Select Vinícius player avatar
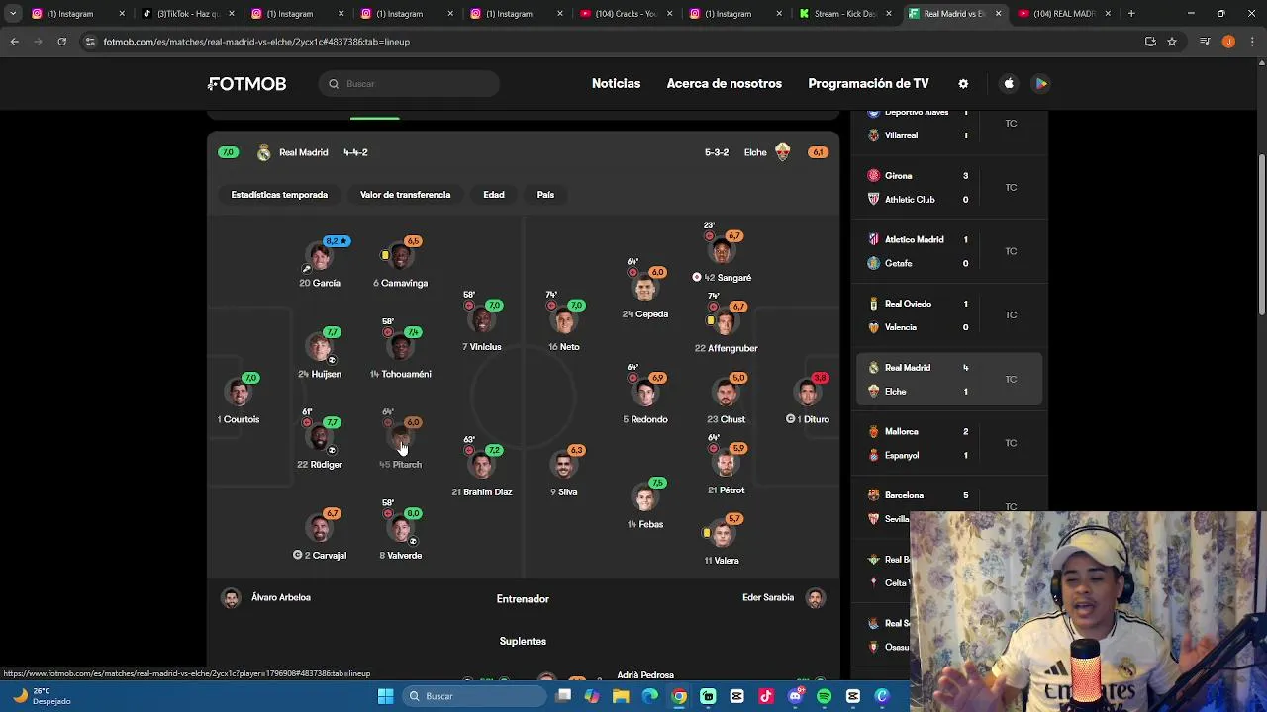Image resolution: width=1267 pixels, height=712 pixels. click(482, 319)
